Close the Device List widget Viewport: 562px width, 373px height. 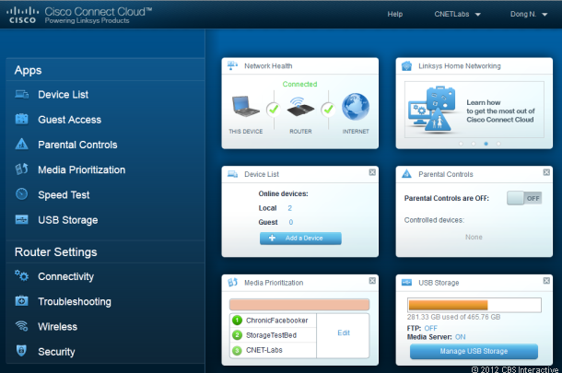[x=372, y=172]
